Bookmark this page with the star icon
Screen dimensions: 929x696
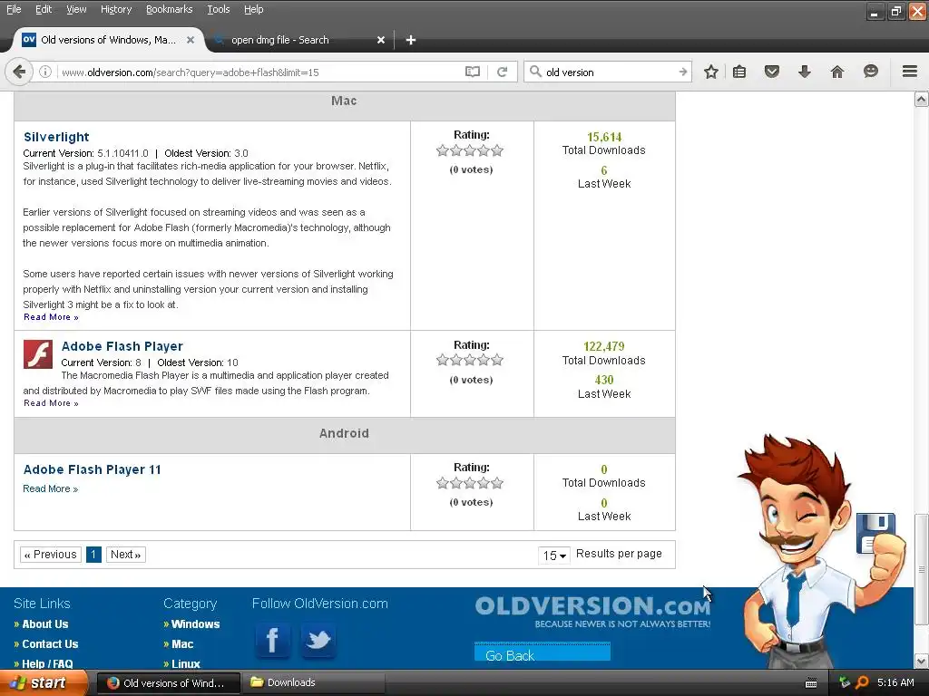[711, 72]
